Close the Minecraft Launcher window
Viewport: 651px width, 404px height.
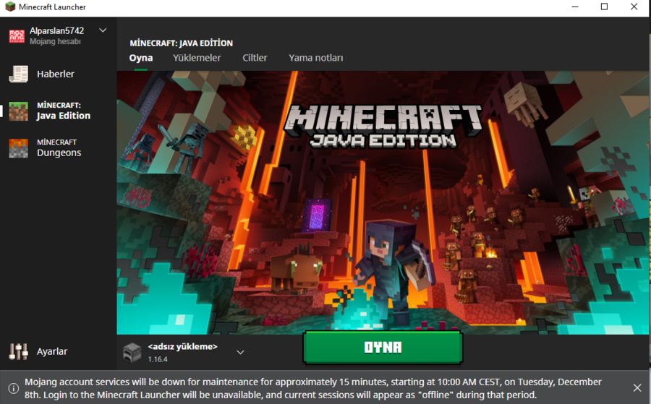point(634,7)
